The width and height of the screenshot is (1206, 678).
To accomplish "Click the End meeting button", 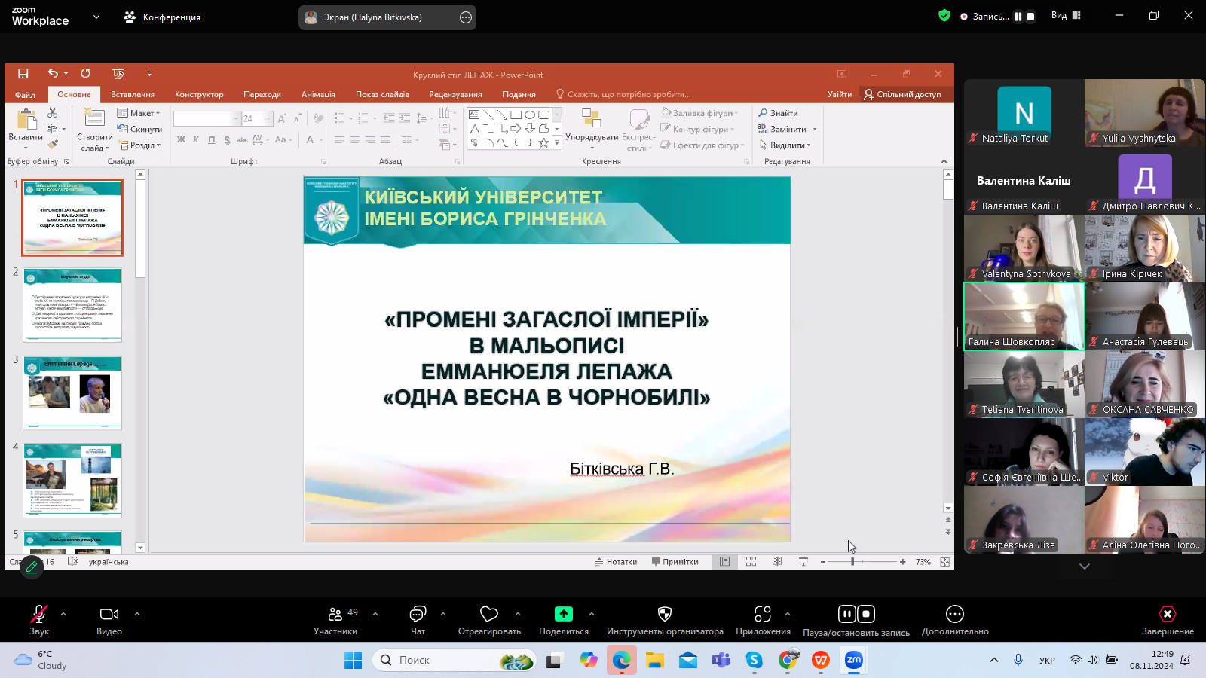I will click(x=1167, y=615).
